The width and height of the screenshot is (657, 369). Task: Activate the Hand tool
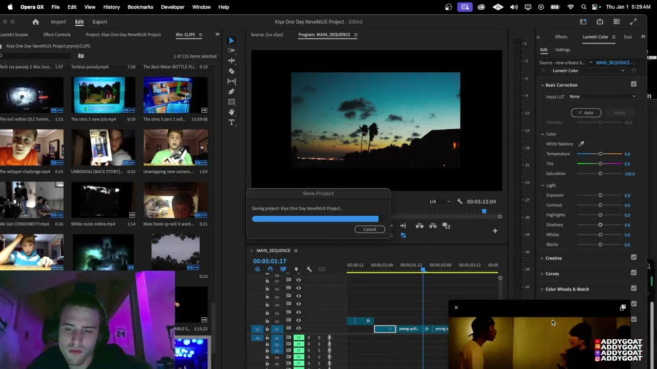tap(231, 112)
